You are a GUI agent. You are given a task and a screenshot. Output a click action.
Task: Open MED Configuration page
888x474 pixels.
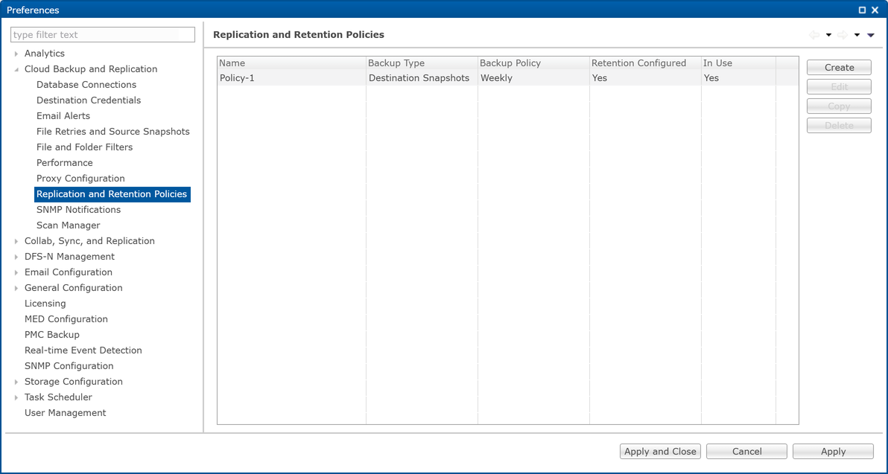point(66,319)
